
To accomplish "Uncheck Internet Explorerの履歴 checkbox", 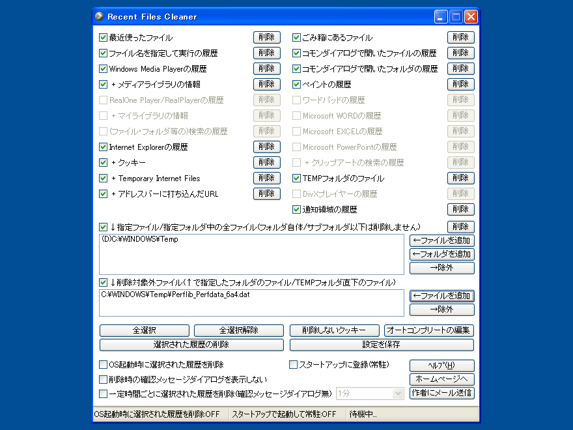I will 103,147.
